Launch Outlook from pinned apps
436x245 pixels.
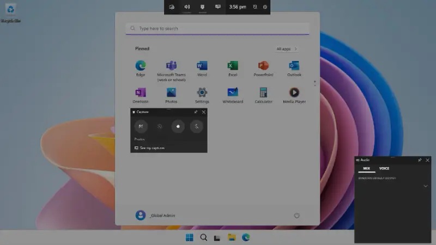(x=294, y=69)
